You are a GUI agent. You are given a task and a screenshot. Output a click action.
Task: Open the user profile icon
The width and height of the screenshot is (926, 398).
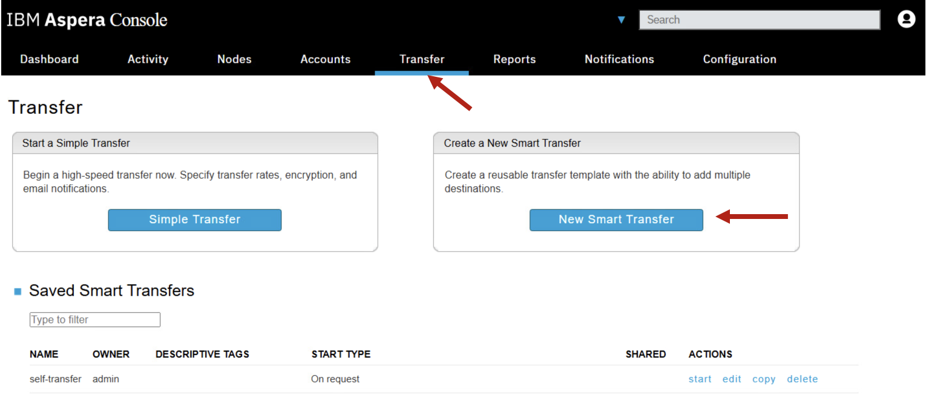point(906,19)
